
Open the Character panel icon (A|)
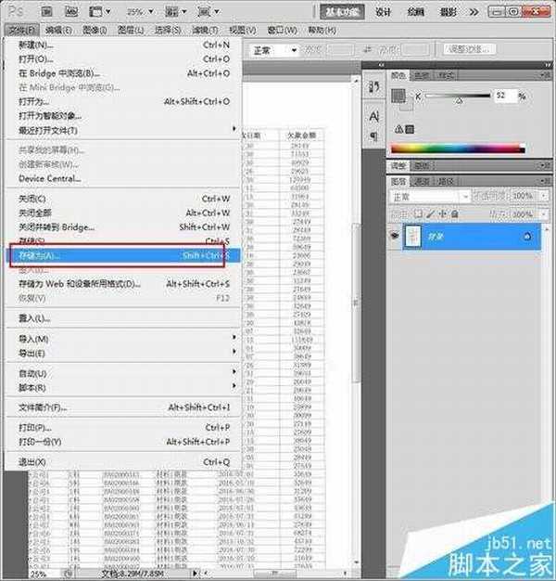(374, 117)
